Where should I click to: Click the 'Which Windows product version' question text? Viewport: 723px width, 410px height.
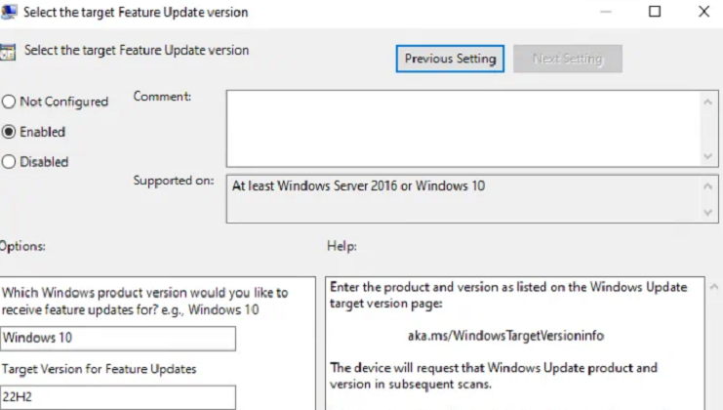144,302
